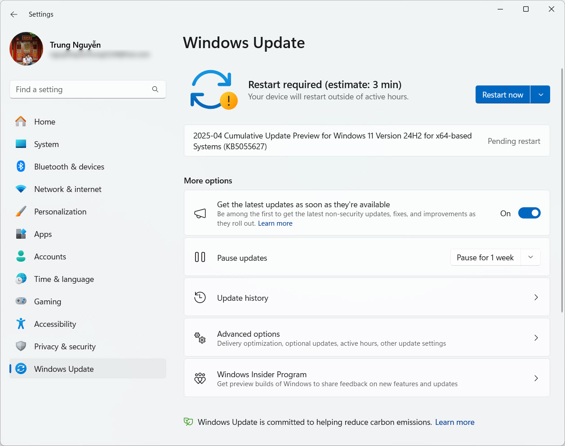Viewport: 565px width, 446px height.
Task: Go to Home settings page
Action: pos(88,121)
